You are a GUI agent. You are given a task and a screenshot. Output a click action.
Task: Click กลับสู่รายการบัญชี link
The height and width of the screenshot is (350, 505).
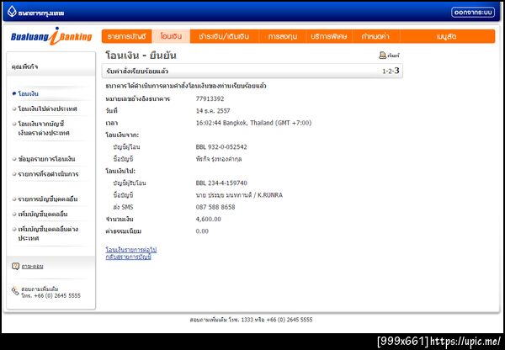(128, 257)
